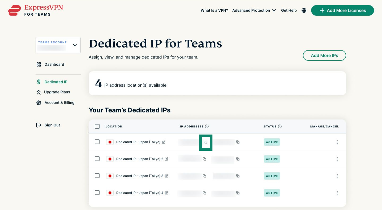Click the "Dedicated IP - Japan (Tokyo) 3" name
Screen dimensions: 382x210
[x=140, y=176]
